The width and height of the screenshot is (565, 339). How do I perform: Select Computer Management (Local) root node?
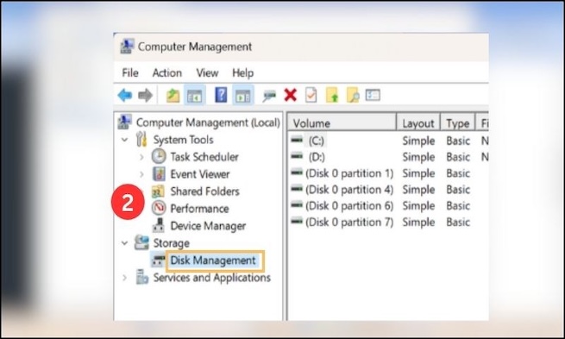click(208, 122)
